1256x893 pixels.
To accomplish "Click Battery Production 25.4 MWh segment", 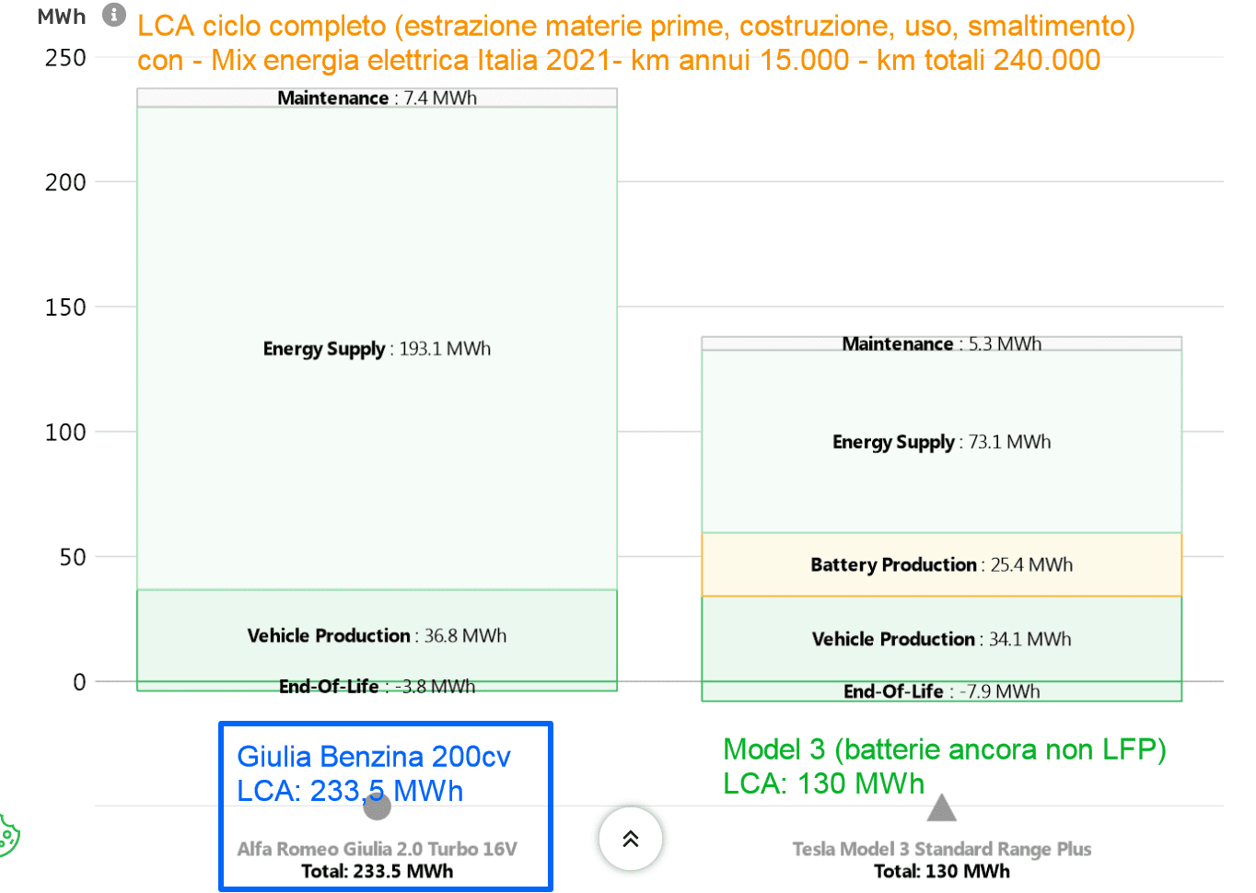I will coord(941,564).
